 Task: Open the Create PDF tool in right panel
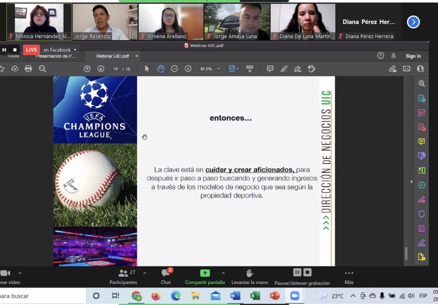click(x=422, y=127)
